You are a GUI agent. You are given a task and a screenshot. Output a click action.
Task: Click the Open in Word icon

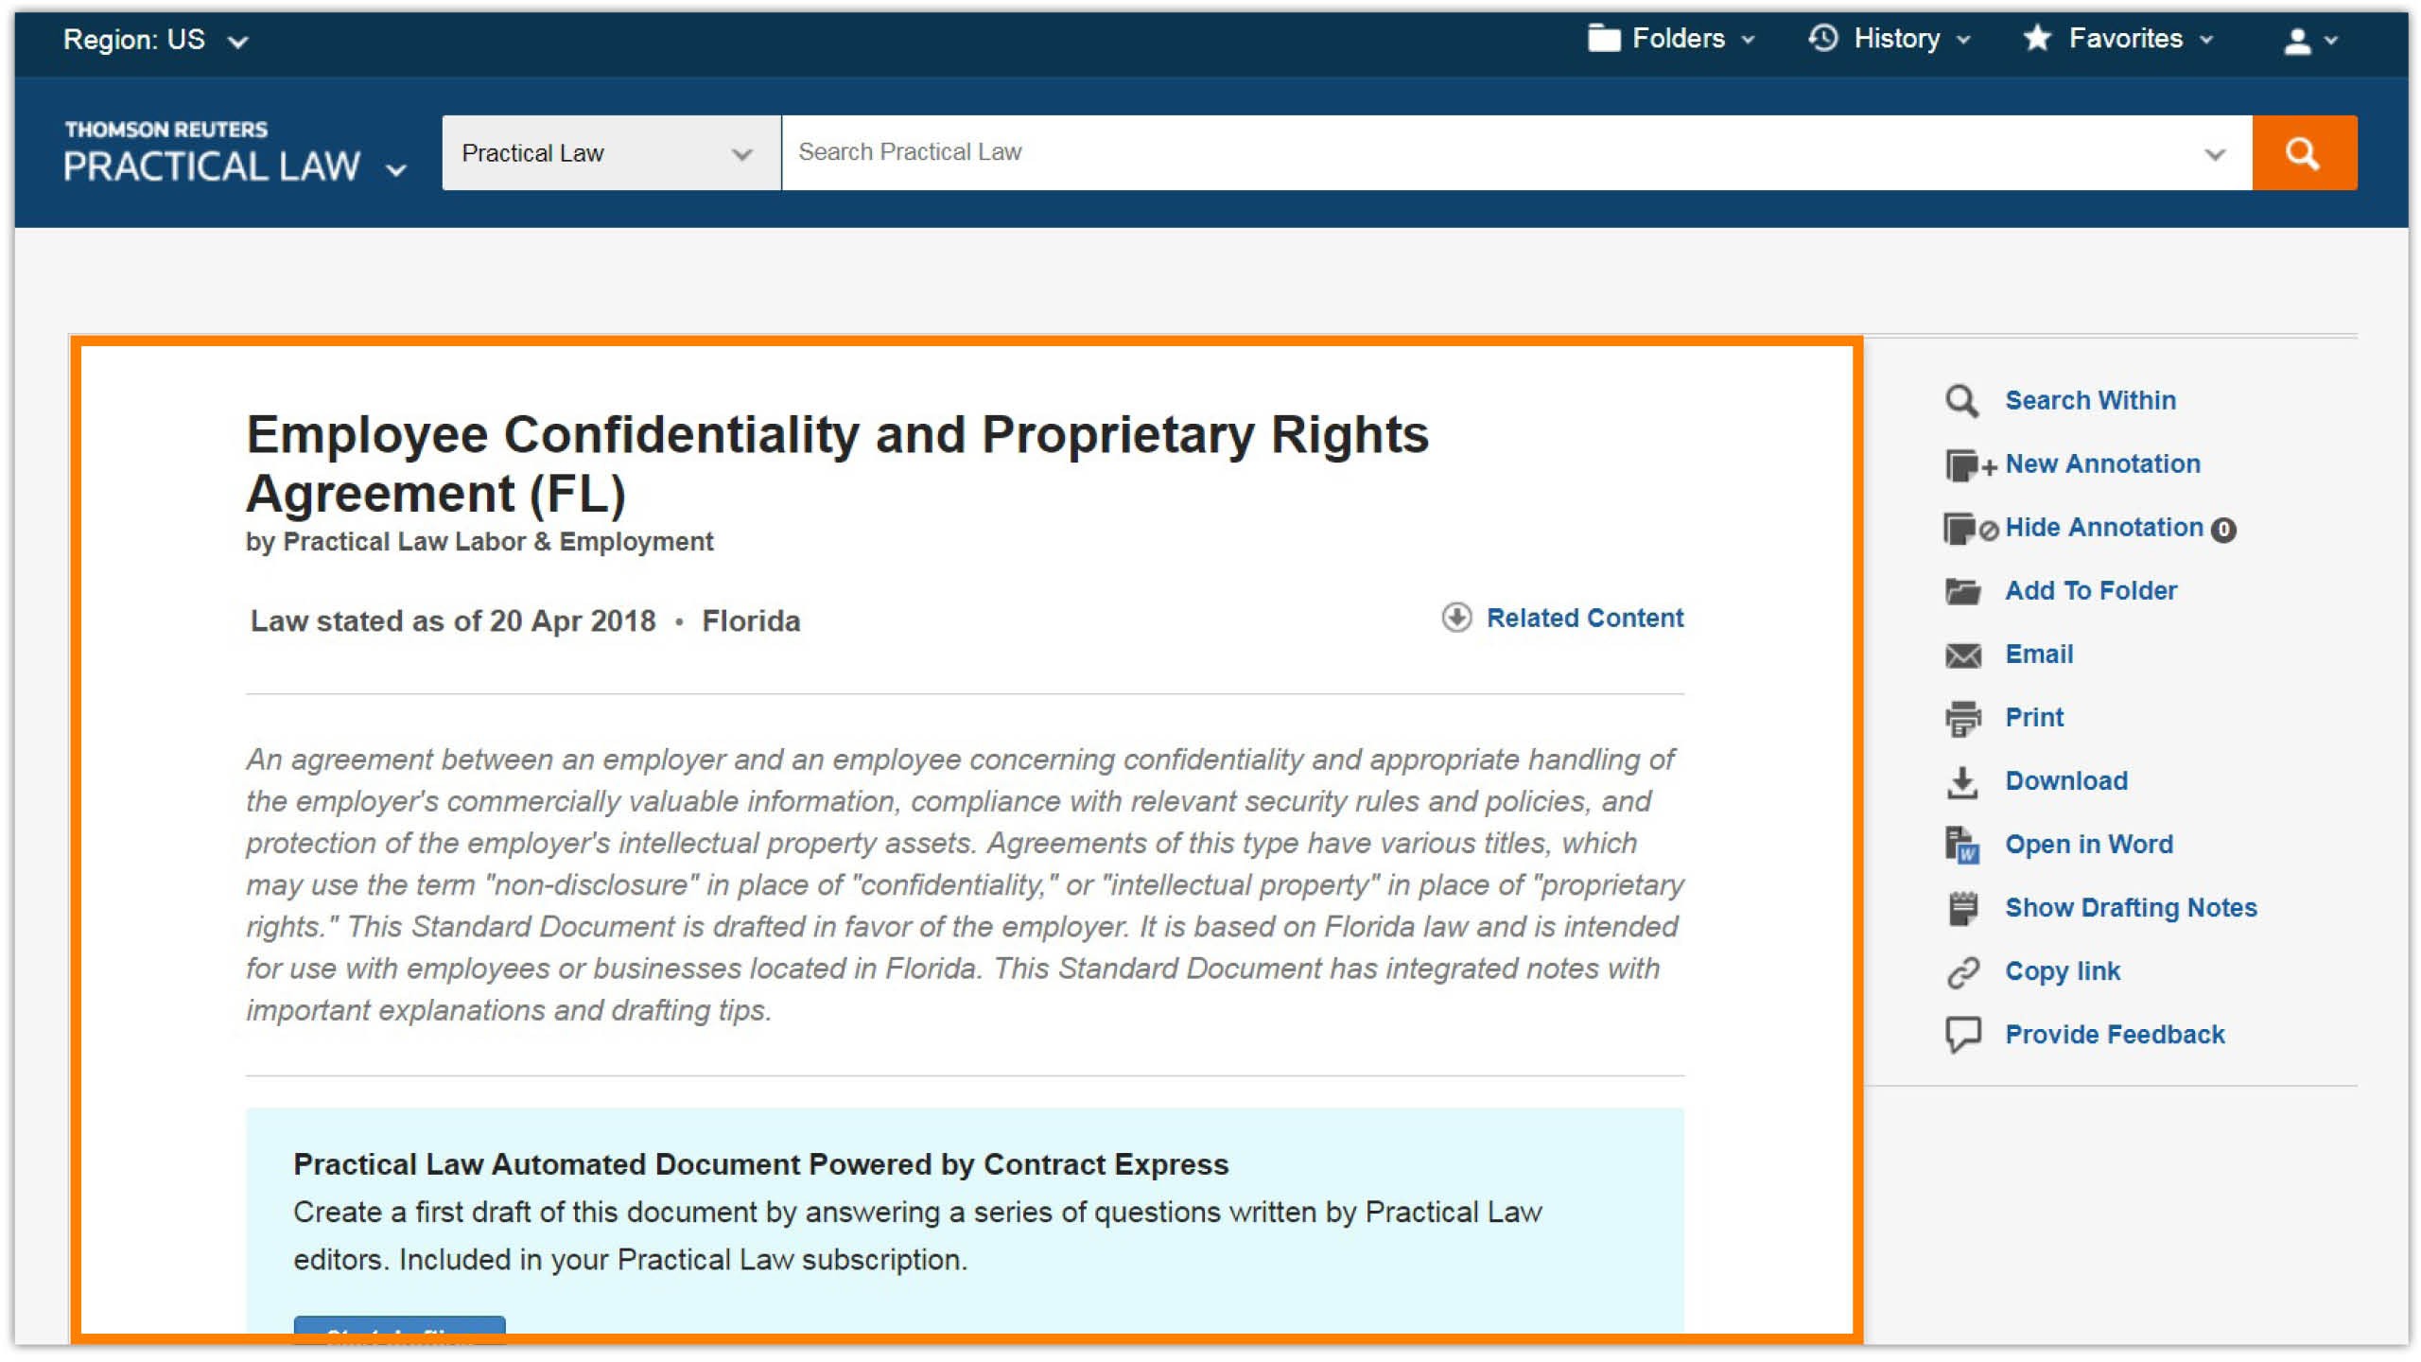coord(1962,846)
